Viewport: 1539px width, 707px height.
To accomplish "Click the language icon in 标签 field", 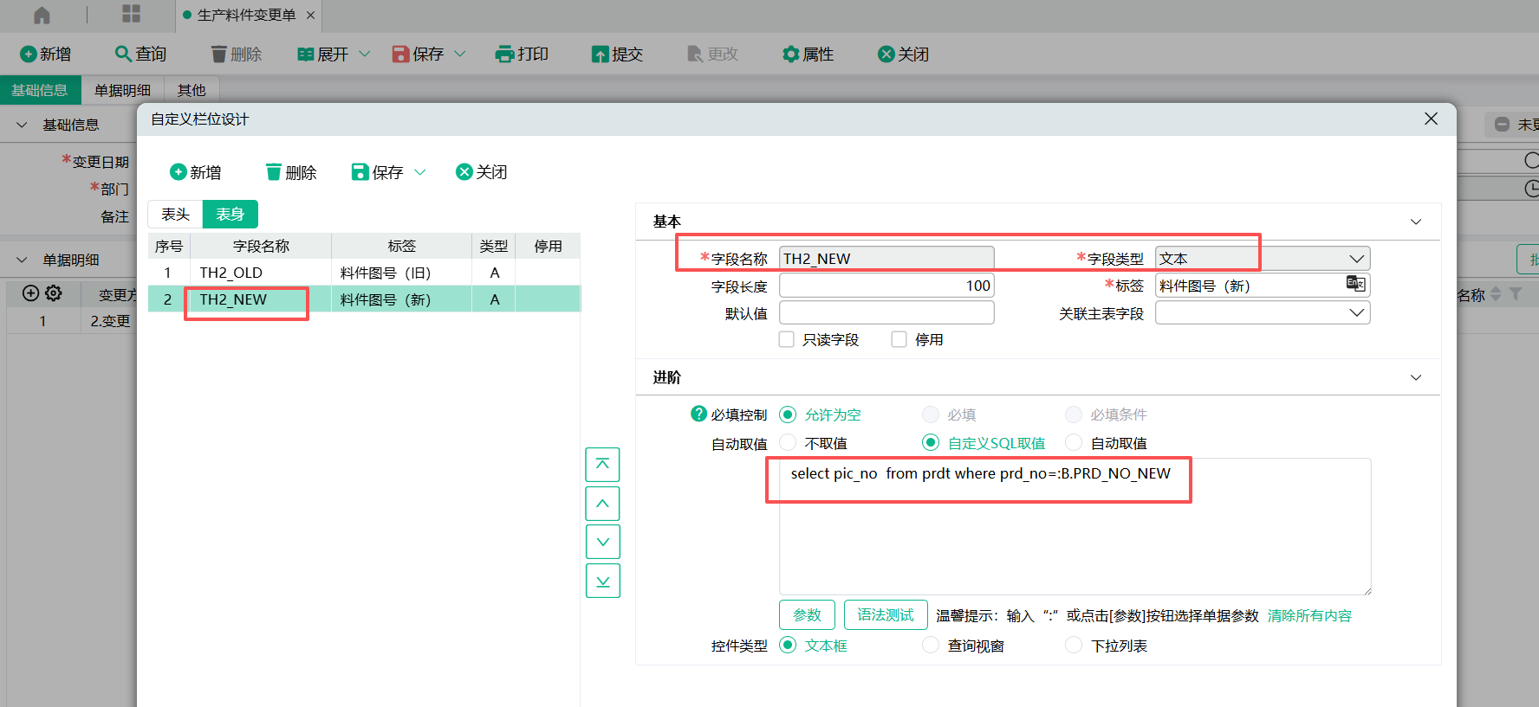I will coord(1355,284).
